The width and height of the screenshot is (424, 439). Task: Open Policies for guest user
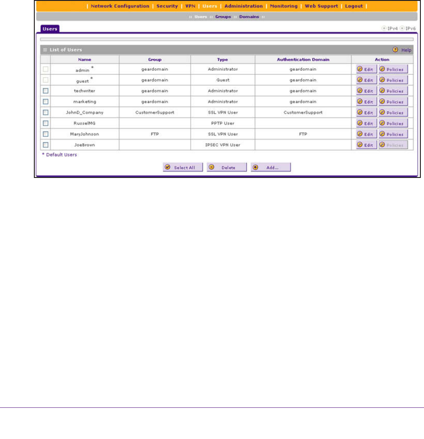coord(393,80)
